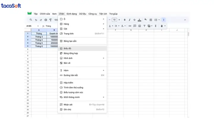The image size is (214, 120).
Task: Expand the Hàm functions submenu
Action: (x=82, y=70)
